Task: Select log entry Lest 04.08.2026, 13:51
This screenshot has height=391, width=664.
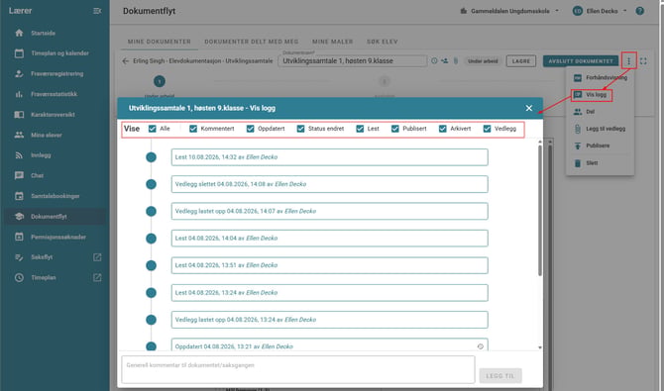Action: 329,265
